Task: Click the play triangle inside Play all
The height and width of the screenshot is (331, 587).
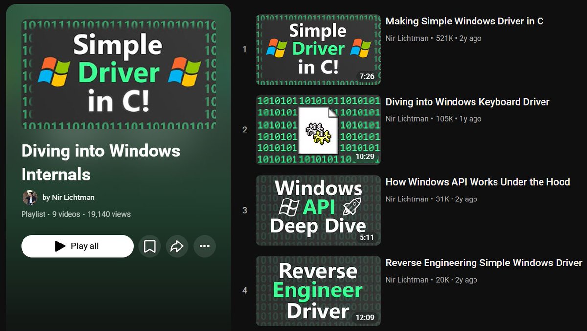Action: (x=60, y=246)
